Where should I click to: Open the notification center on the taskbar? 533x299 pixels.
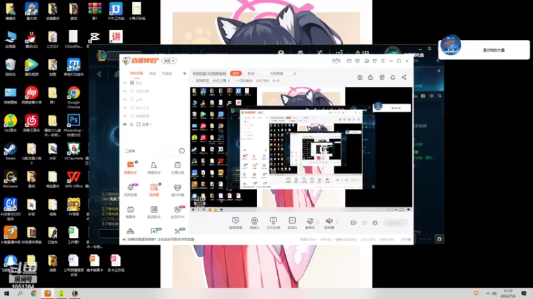(524, 293)
